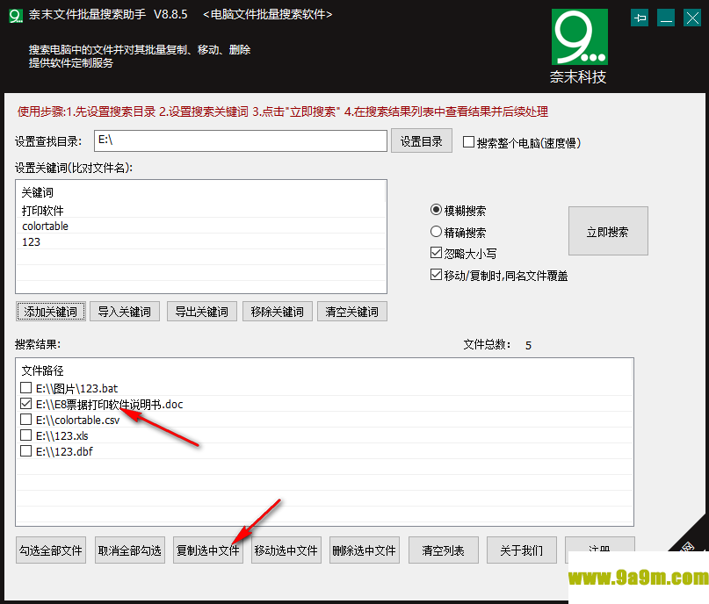Click the 立即搜索 button

click(x=608, y=231)
